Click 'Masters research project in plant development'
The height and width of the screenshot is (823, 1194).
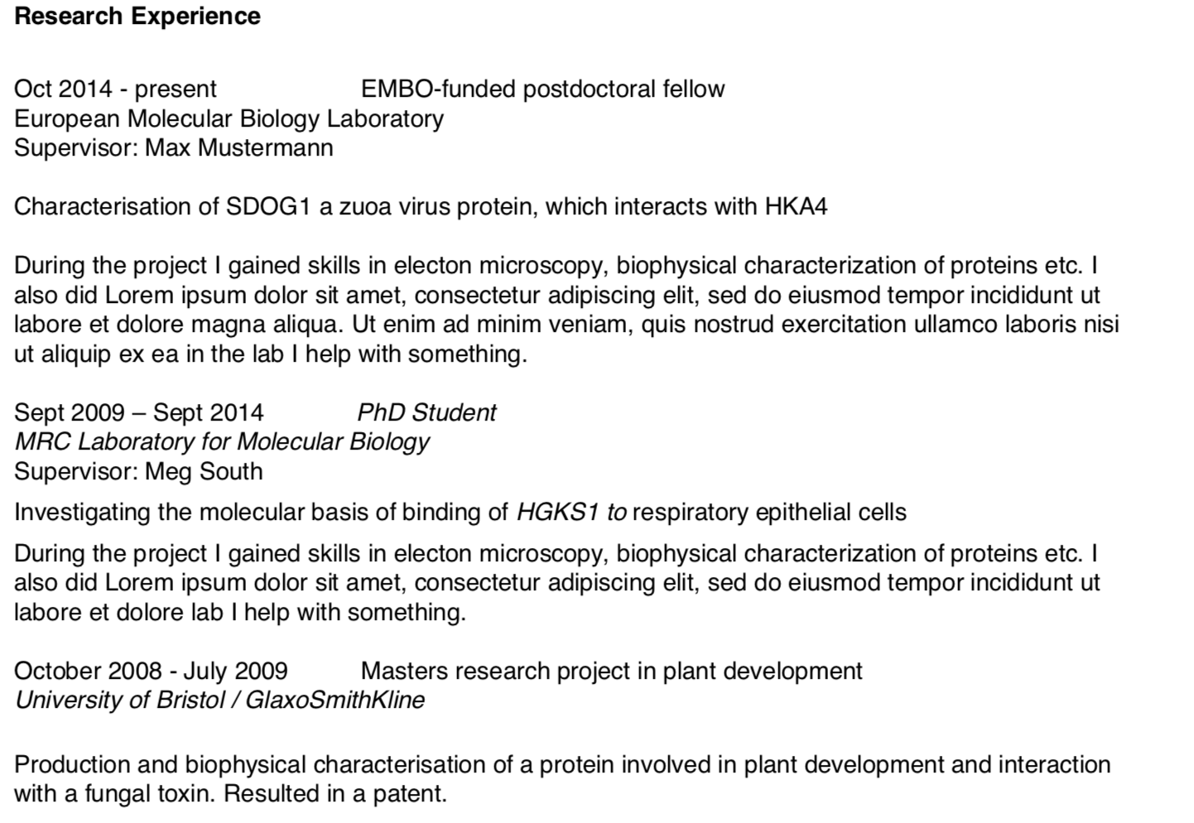point(612,671)
